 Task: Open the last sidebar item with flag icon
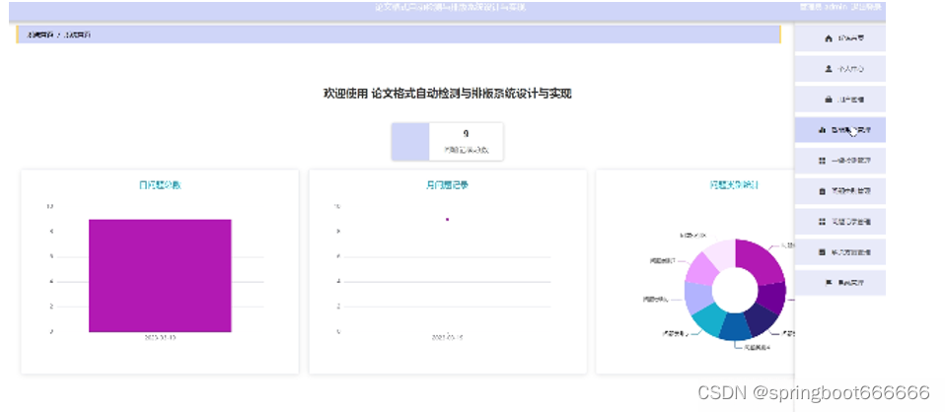[x=840, y=283]
